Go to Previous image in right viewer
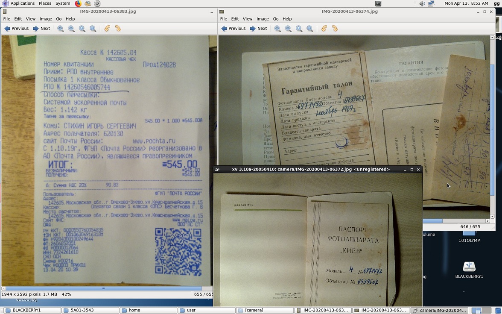Viewport: 502px width, 314px height. [x=233, y=29]
